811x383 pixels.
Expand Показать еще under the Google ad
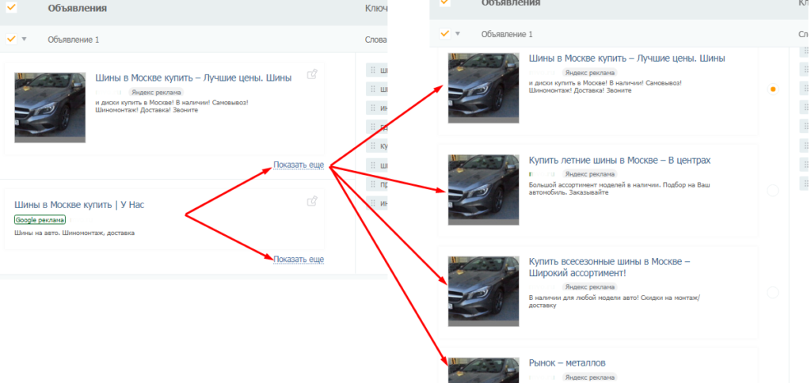(299, 260)
